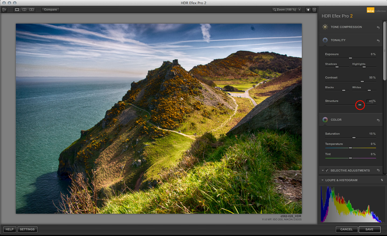
Task: Reset the Tonality section
Action: (x=378, y=41)
